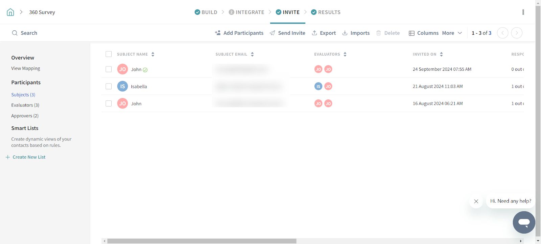Go to next page of participants
541x244 pixels.
pyautogui.click(x=517, y=33)
